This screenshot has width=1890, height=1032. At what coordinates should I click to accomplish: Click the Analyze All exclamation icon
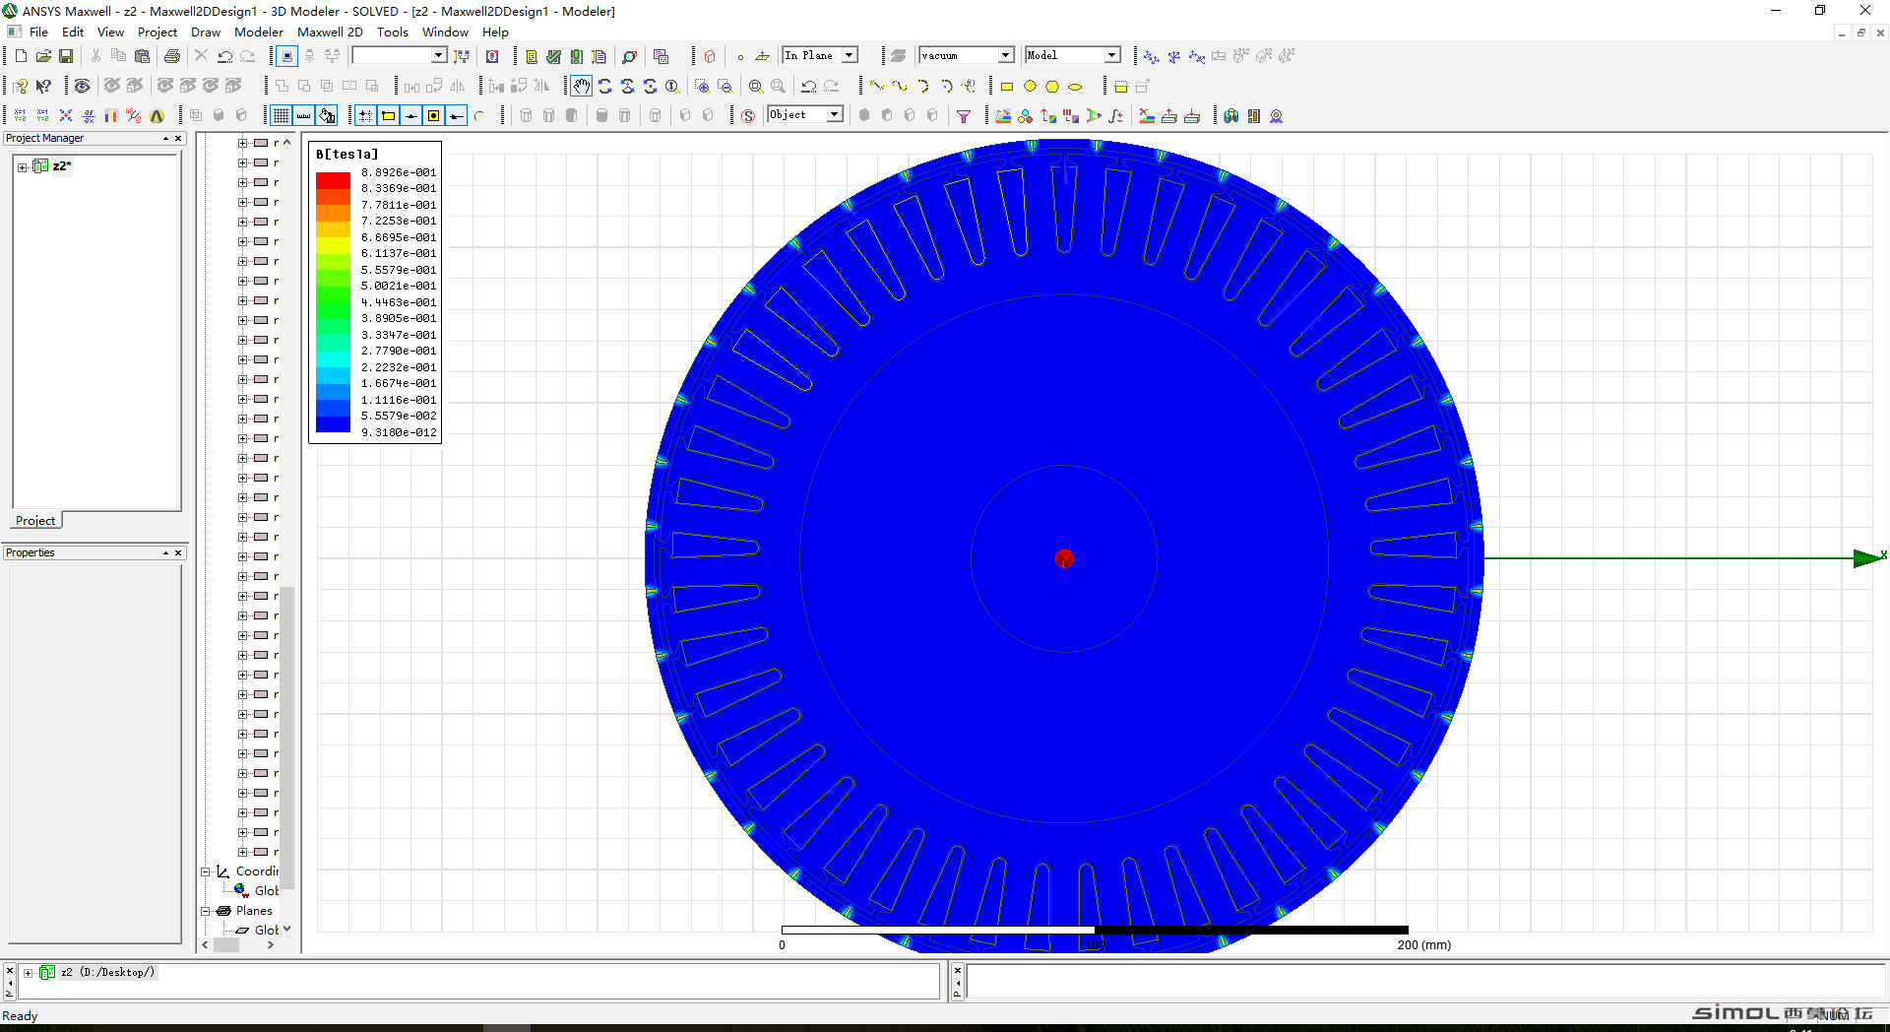(x=577, y=56)
